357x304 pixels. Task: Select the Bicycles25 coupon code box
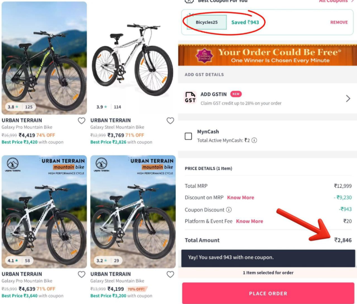[207, 22]
